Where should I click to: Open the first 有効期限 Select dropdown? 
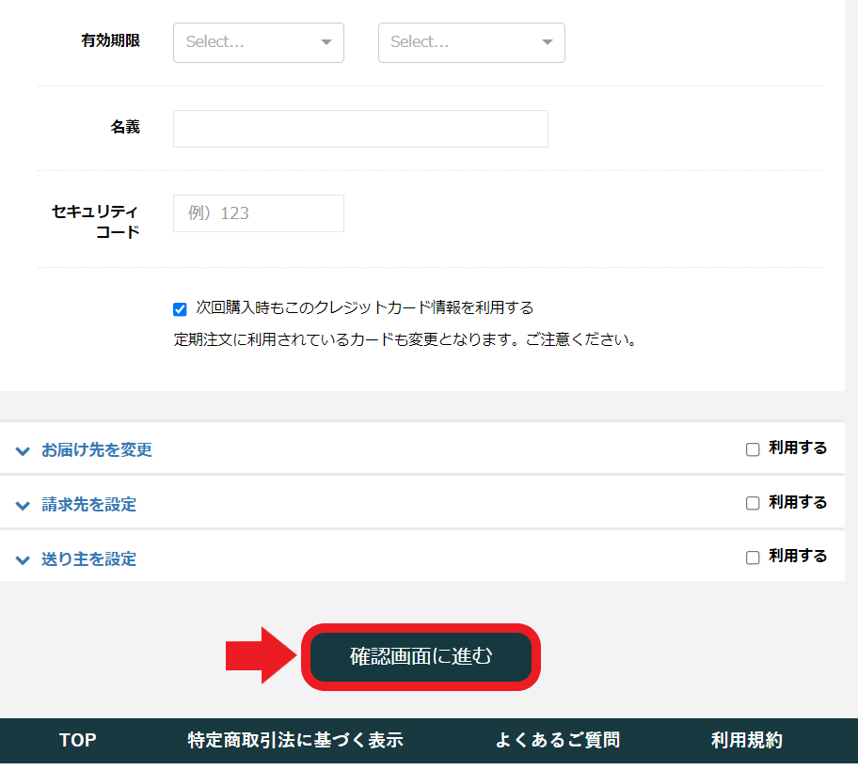259,42
